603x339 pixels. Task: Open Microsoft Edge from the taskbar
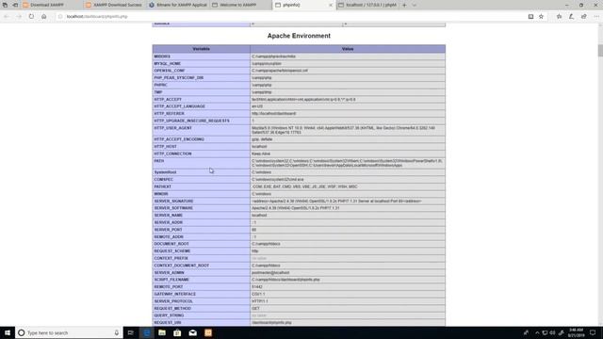click(x=147, y=332)
